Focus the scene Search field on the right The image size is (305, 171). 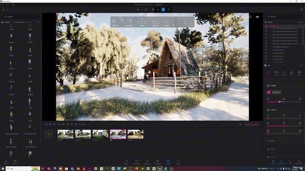coord(284,17)
